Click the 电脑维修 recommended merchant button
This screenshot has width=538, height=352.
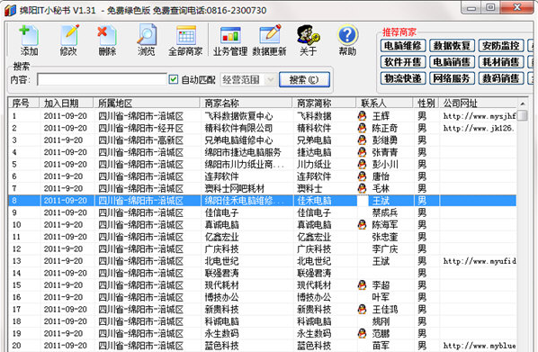(x=403, y=46)
